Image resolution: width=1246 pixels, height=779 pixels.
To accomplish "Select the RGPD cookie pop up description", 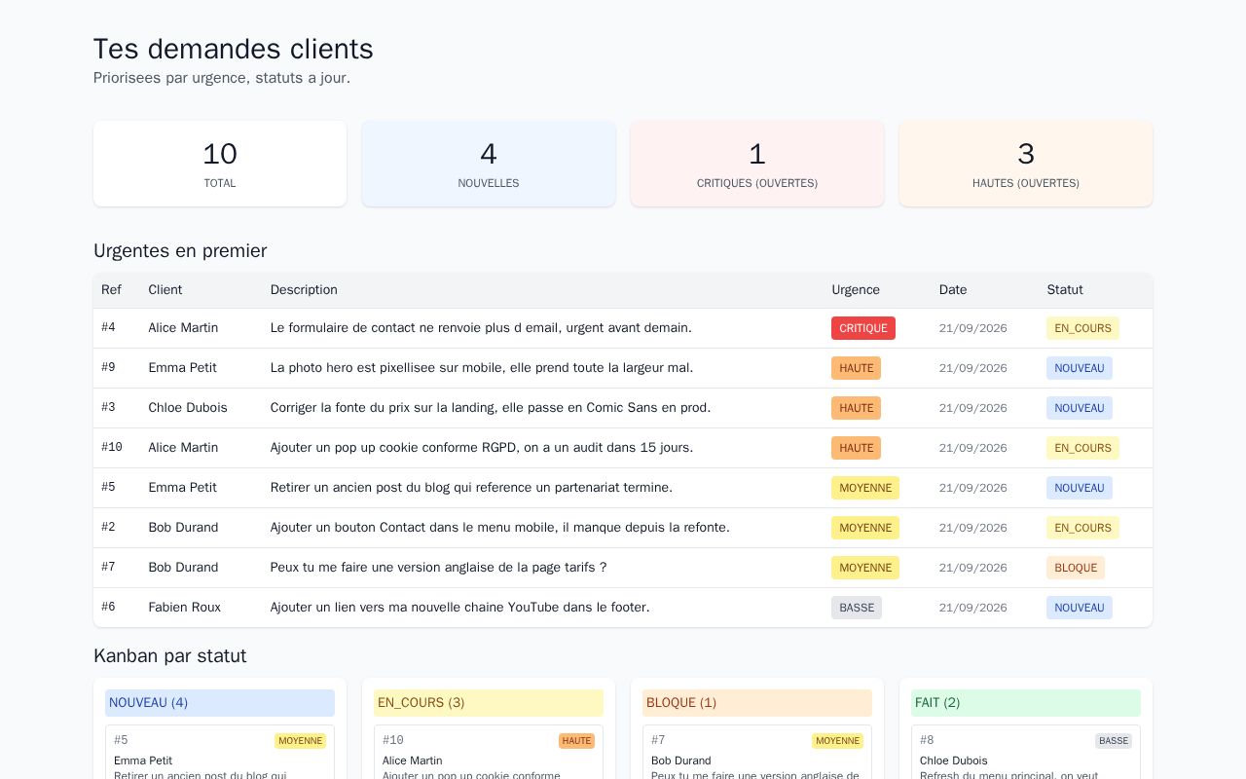I will [482, 448].
